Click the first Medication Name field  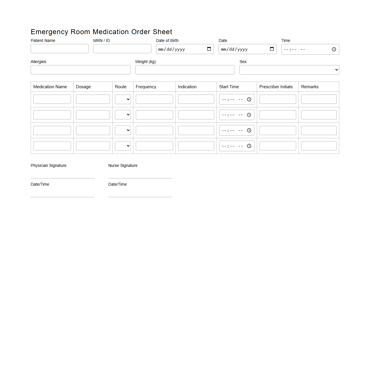click(52, 99)
